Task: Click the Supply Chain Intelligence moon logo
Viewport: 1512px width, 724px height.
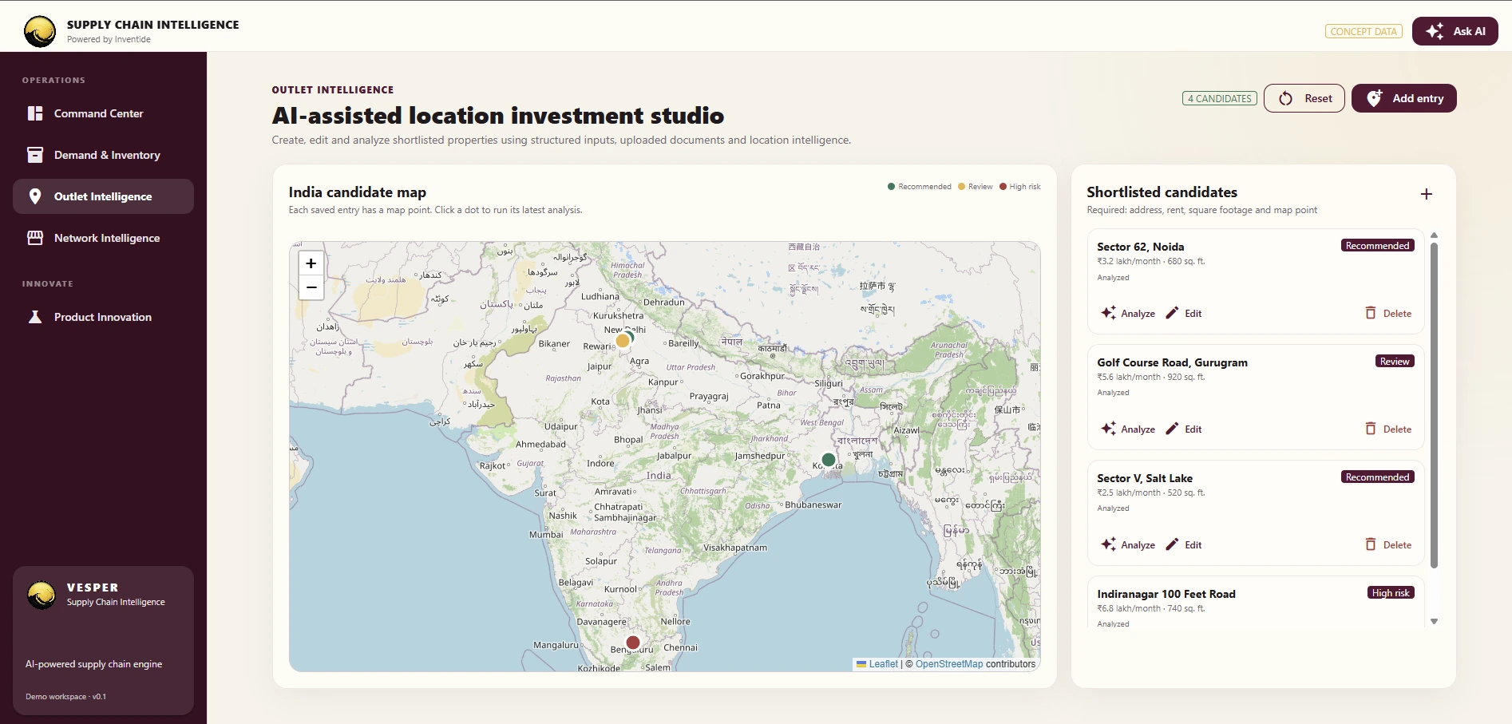Action: (40, 32)
